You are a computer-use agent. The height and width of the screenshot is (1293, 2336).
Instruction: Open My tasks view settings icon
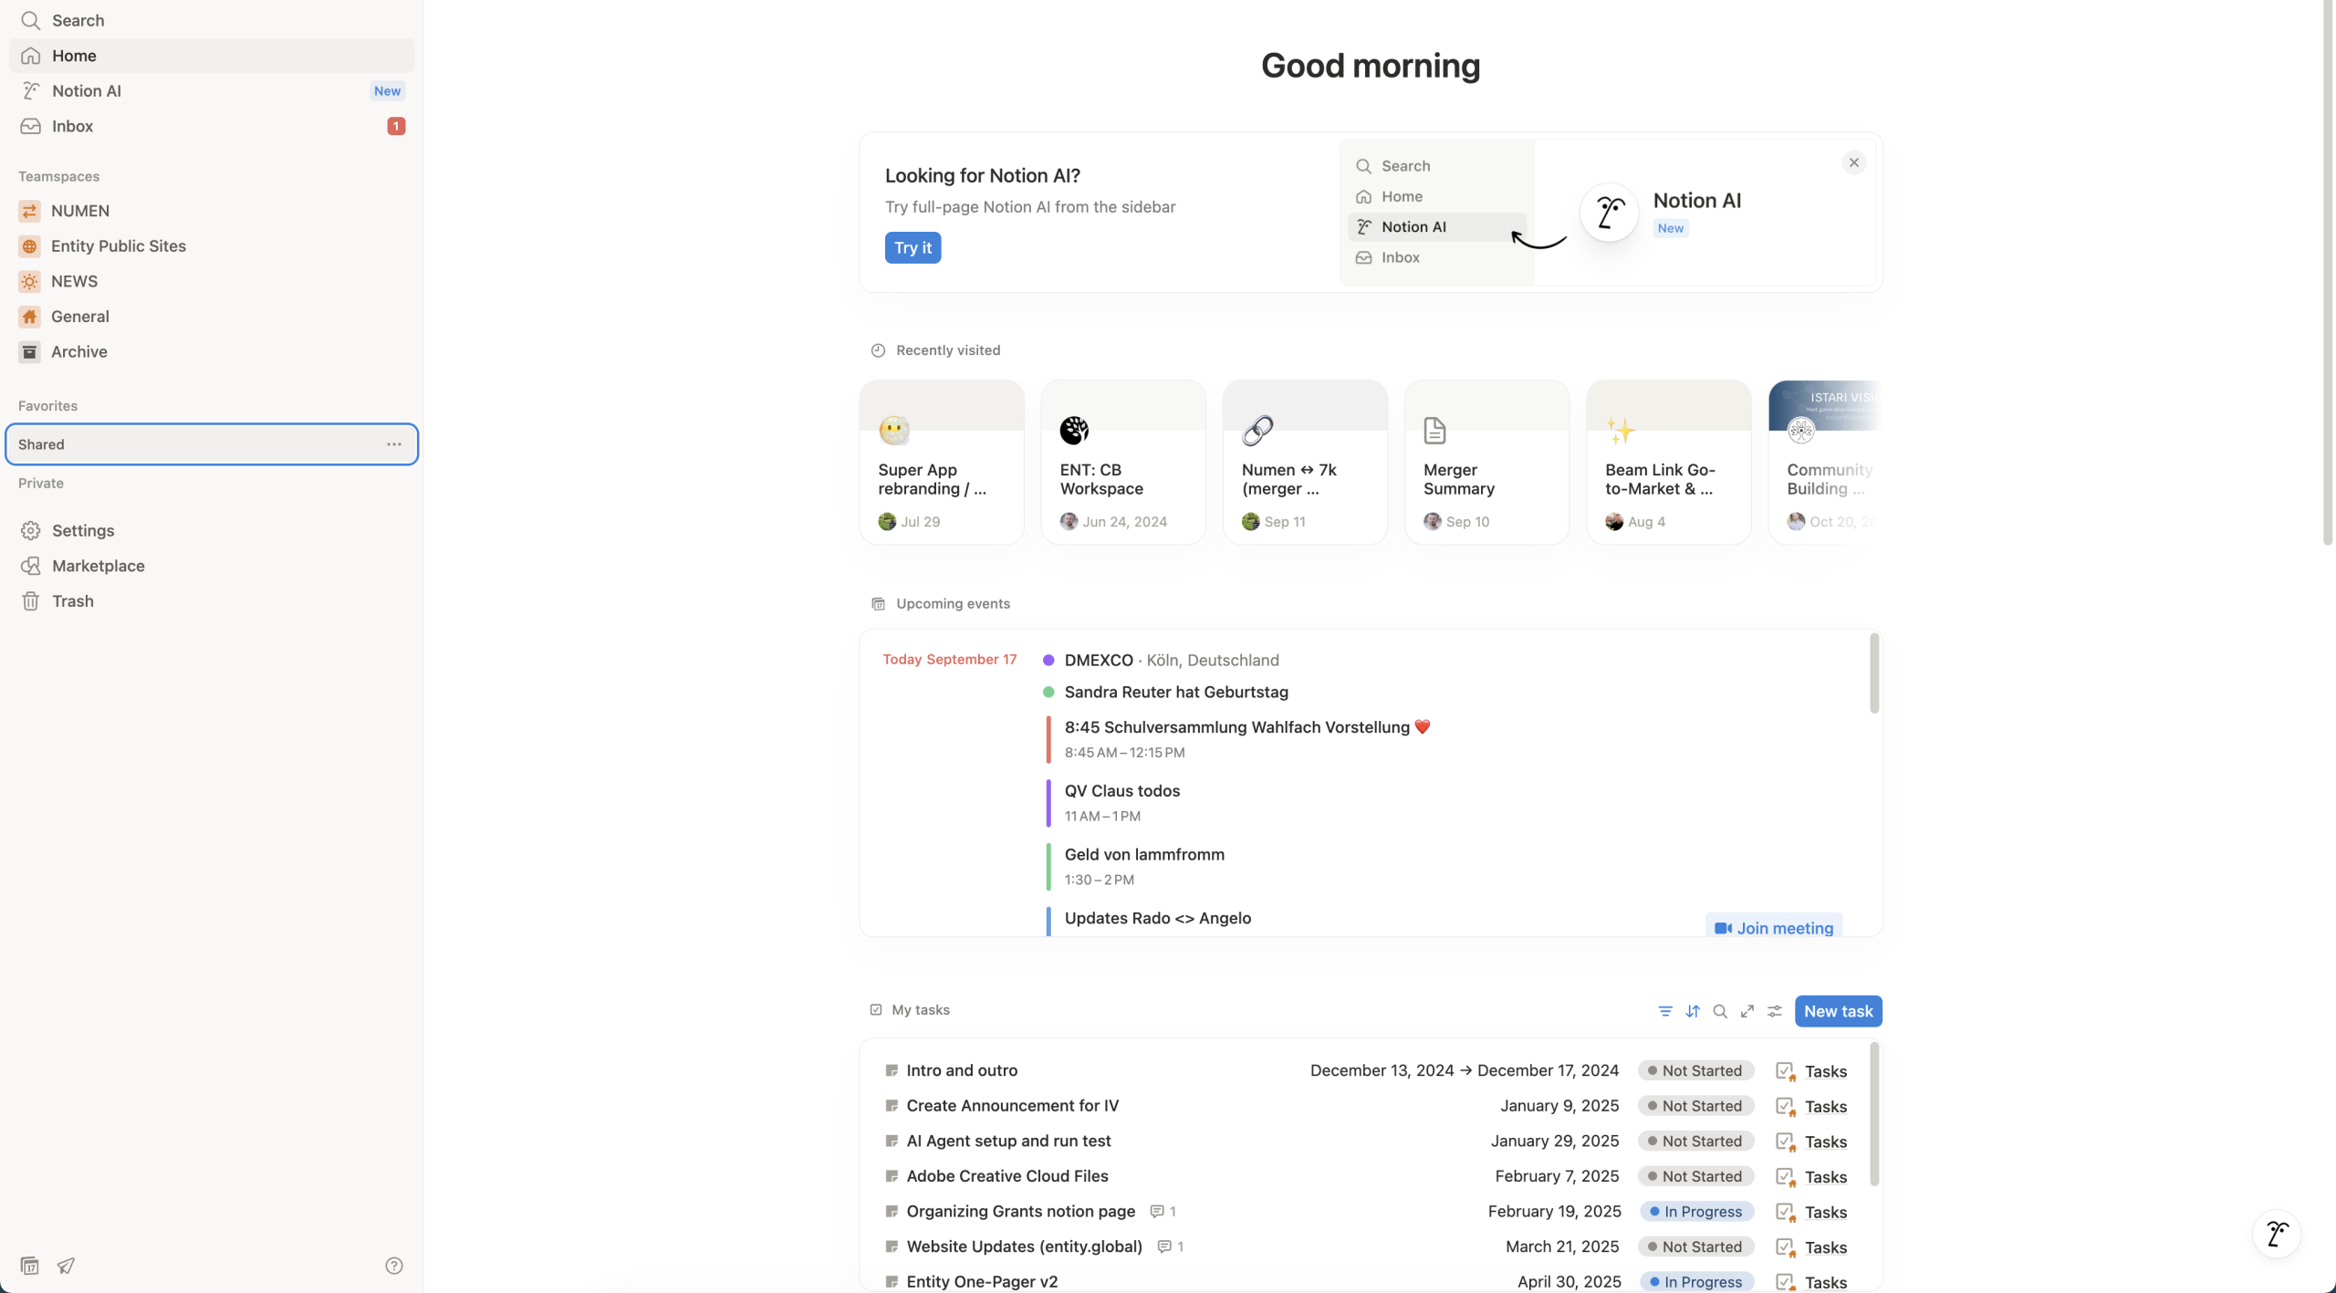tap(1775, 1011)
